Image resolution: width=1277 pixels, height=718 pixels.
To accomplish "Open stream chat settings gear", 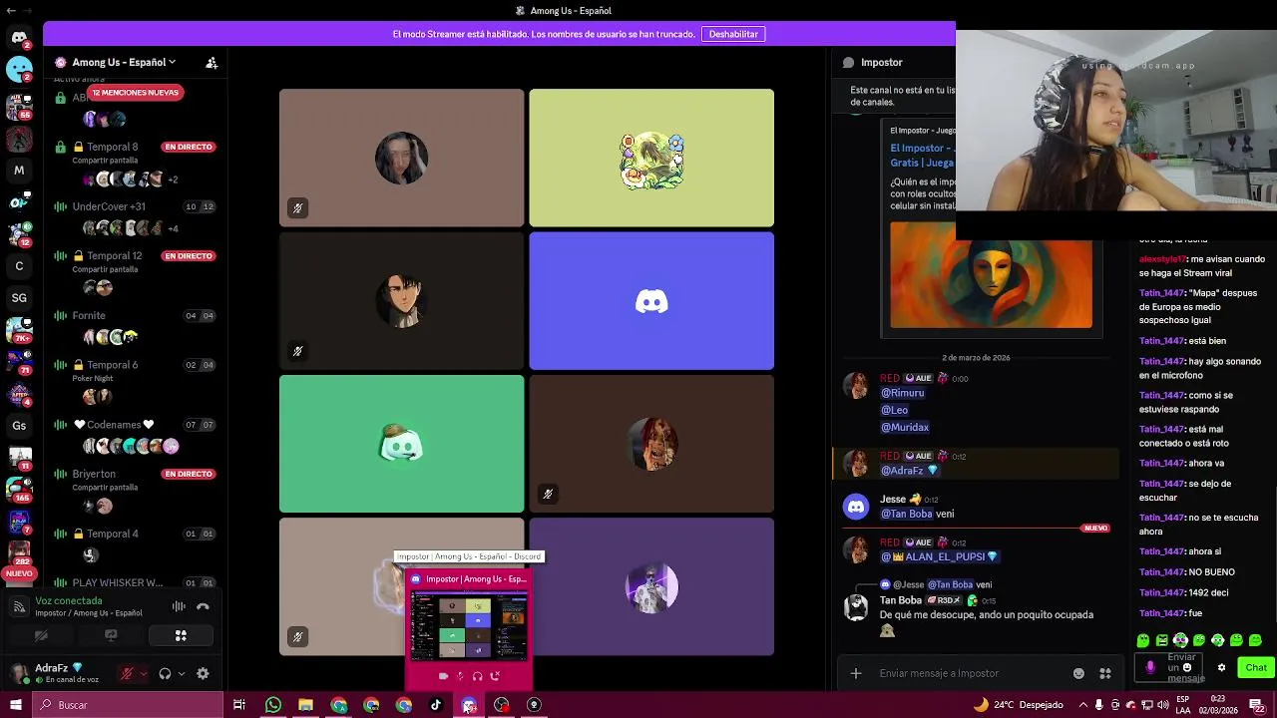I will 1221,667.
